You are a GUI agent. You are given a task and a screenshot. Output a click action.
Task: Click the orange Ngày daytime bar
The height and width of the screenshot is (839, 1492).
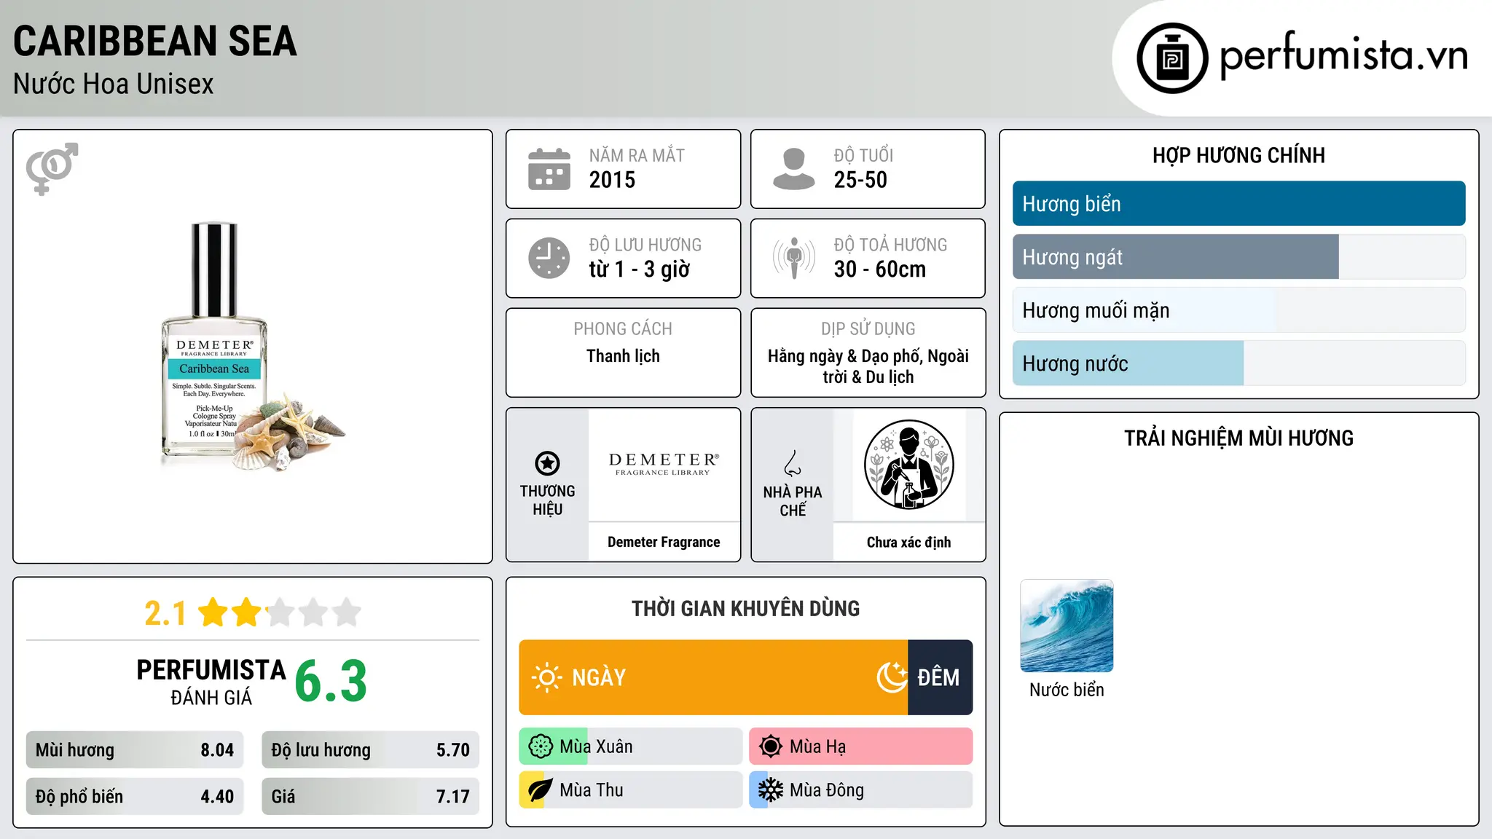point(713,677)
